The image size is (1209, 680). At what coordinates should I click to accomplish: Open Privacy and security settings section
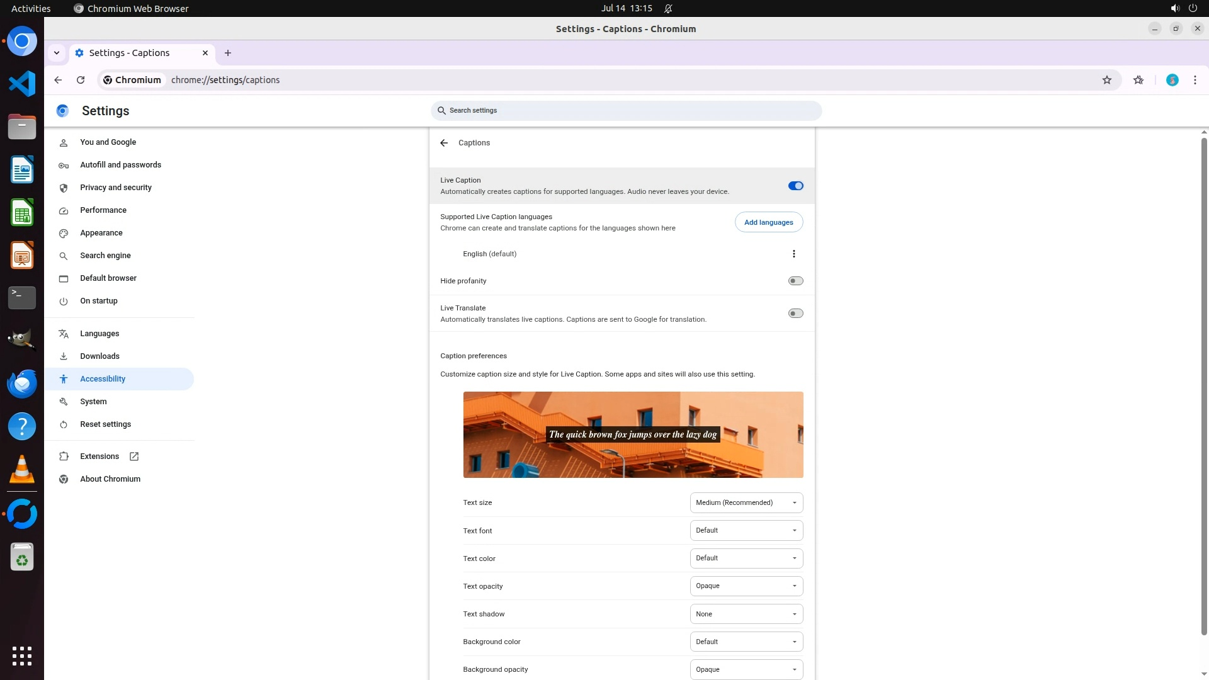[x=115, y=188]
